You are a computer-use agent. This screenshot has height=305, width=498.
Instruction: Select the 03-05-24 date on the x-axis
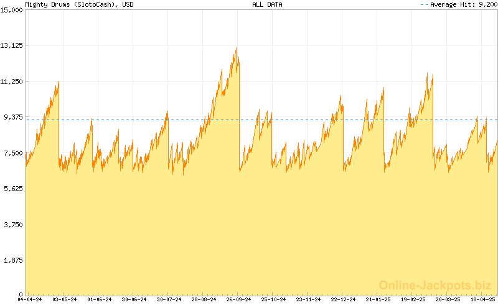tap(65, 299)
